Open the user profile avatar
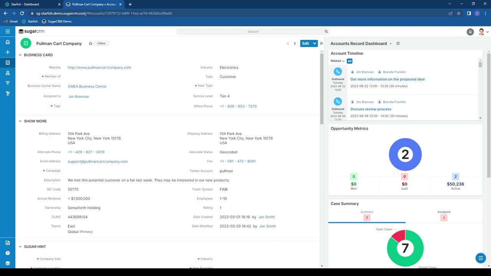 [x=481, y=32]
